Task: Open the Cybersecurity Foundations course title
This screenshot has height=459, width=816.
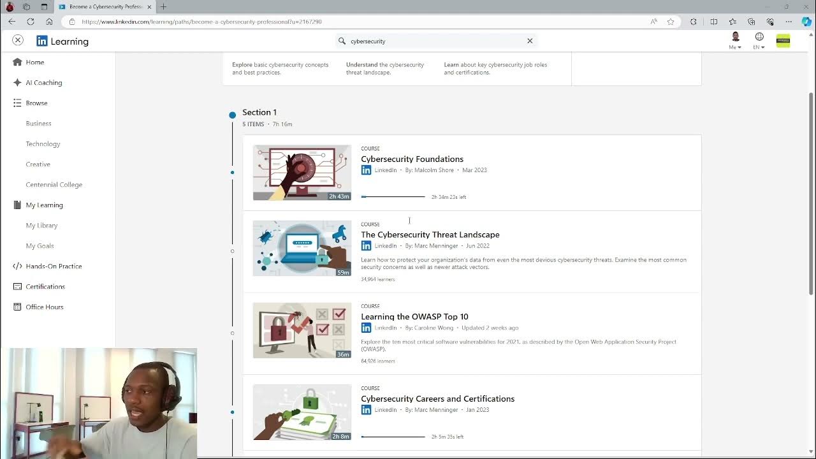Action: pyautogui.click(x=412, y=159)
